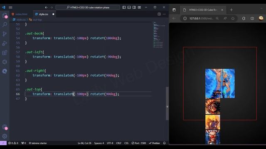Screen dimensions: 266x149
Task: Open the Run and Debug view
Action: (5, 43)
